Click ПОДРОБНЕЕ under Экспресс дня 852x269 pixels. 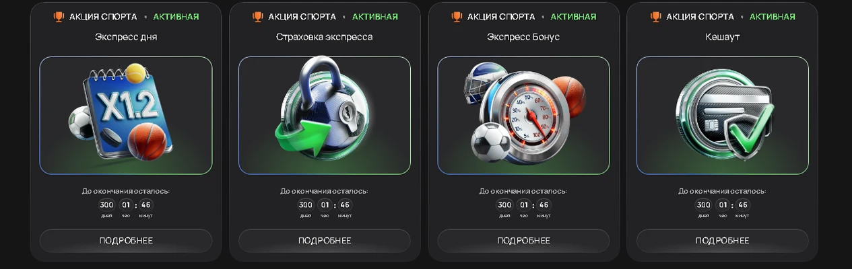tap(126, 241)
